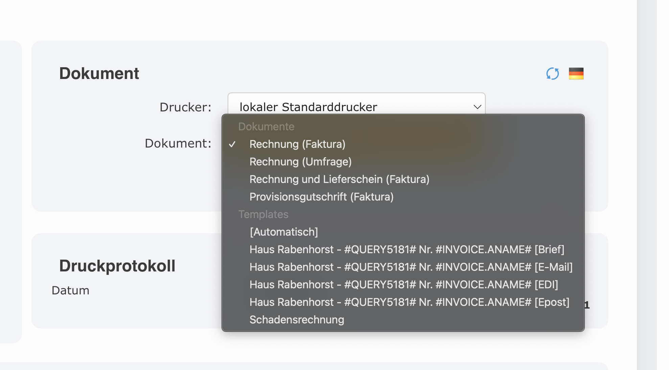Click the Drucker field label
Image resolution: width=669 pixels, height=370 pixels.
pos(185,107)
